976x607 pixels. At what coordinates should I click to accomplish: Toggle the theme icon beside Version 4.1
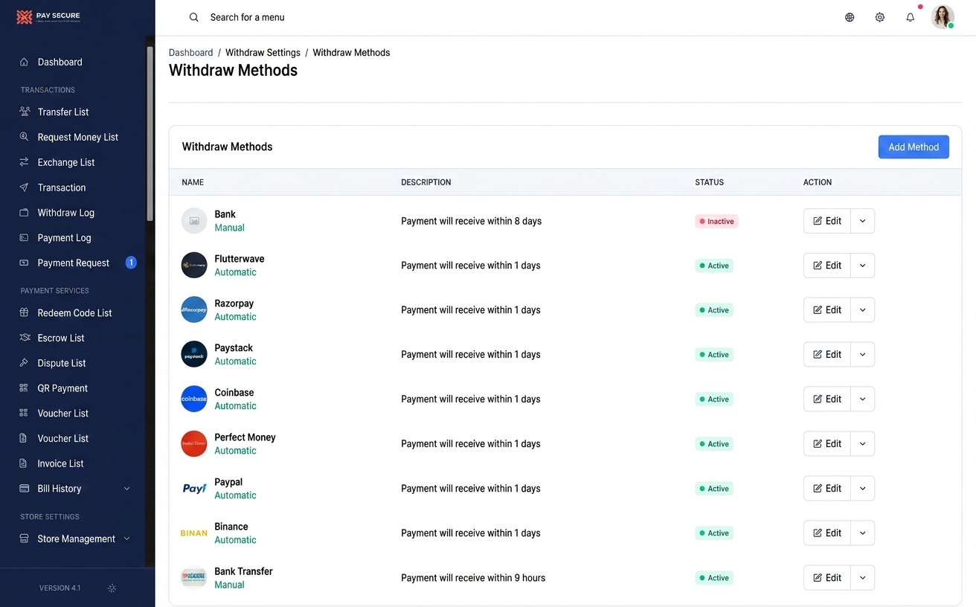point(112,588)
